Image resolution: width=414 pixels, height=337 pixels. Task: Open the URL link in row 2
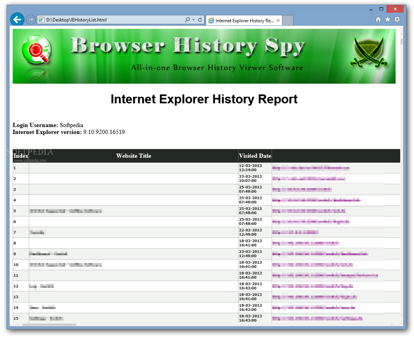pos(308,178)
